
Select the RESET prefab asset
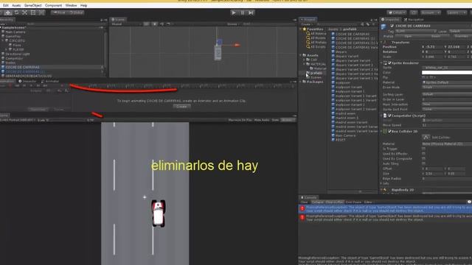341,140
